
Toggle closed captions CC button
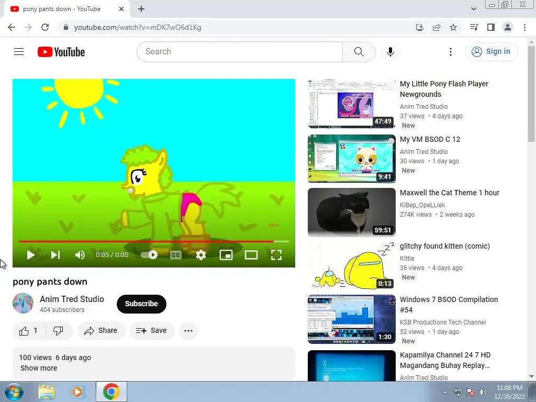coord(176,255)
